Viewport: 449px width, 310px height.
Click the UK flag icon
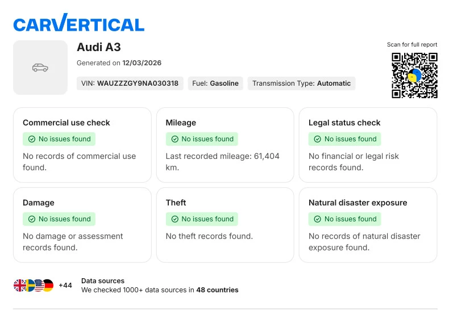click(20, 286)
